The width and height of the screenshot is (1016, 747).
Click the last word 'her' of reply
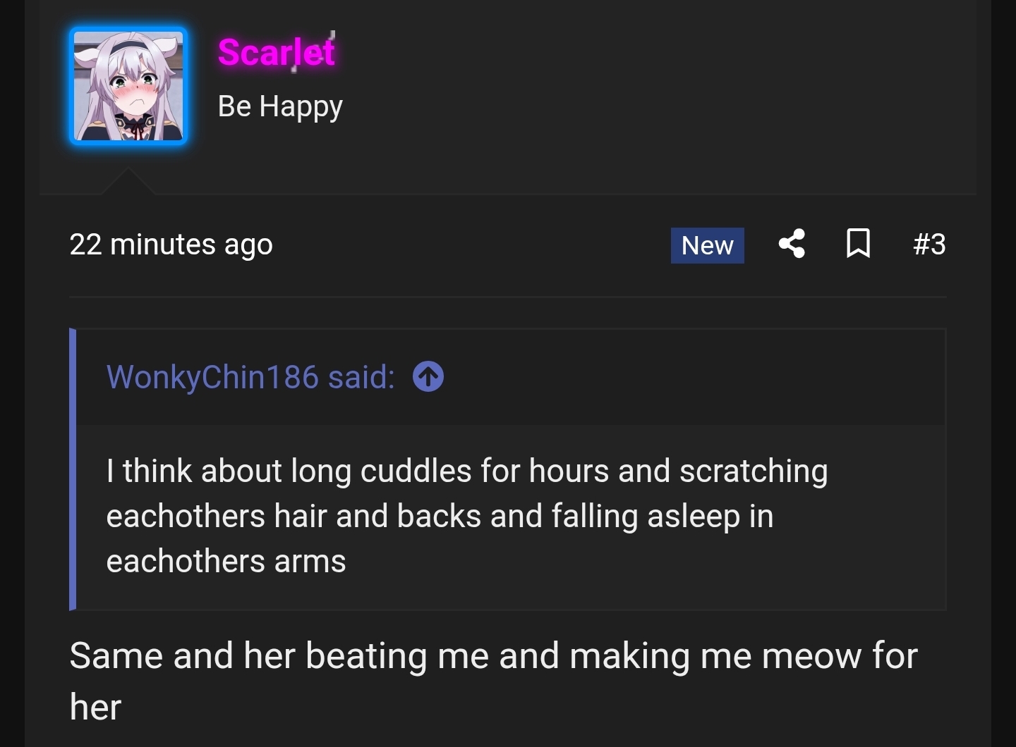(95, 707)
